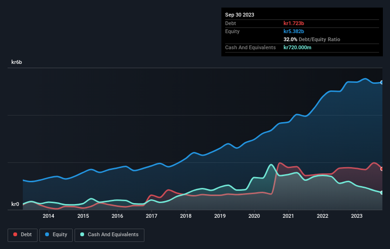Click the Debt label in tooltip
390x249 pixels.
point(230,23)
